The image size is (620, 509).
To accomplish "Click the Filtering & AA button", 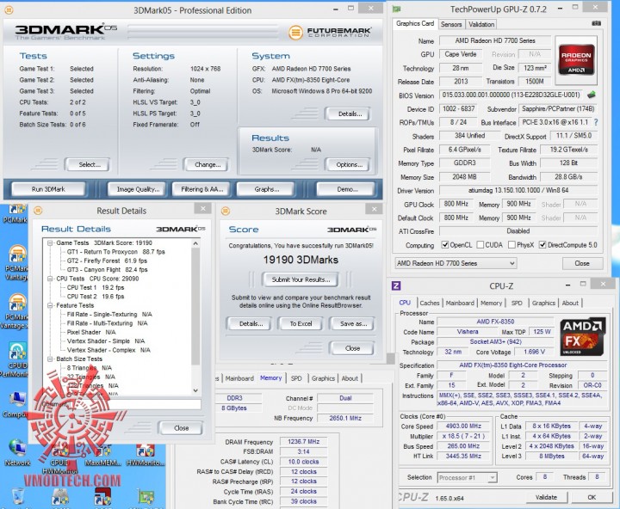I will click(x=202, y=189).
